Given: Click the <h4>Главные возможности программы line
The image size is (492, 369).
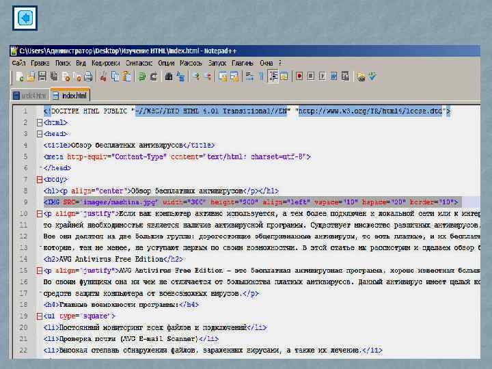Looking at the screenshot, I should point(121,305).
